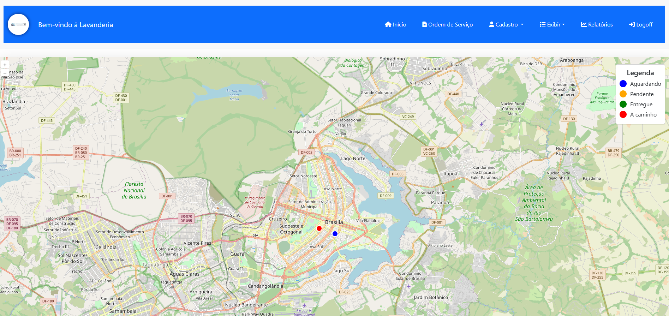Image resolution: width=669 pixels, height=316 pixels.
Task: Click the red A caminho map marker
Action: (x=319, y=228)
